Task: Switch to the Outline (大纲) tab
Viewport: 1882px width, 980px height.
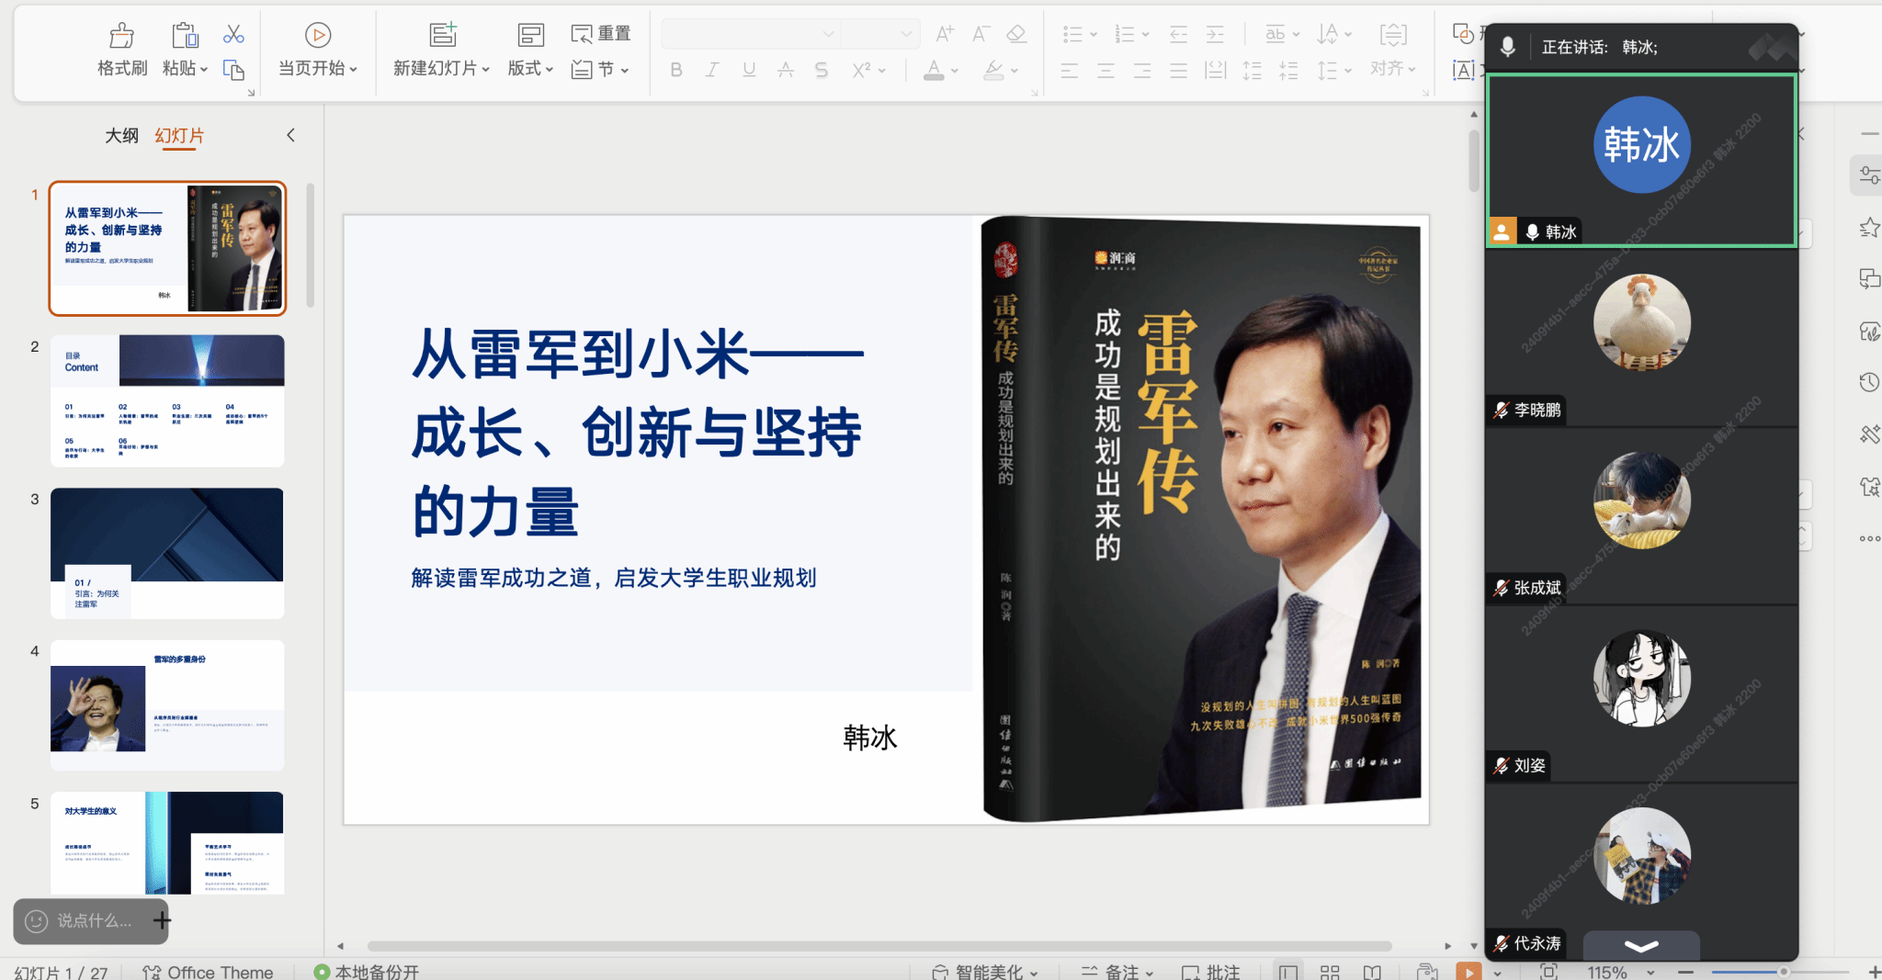Action: (x=121, y=136)
